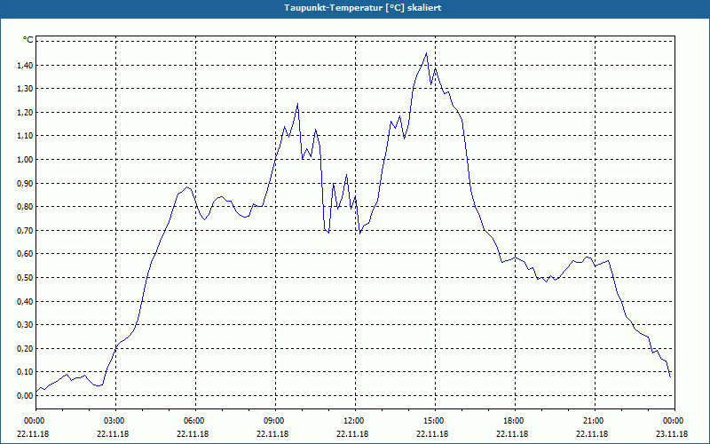Select the '22.11.18' date below 12:00

(x=352, y=434)
